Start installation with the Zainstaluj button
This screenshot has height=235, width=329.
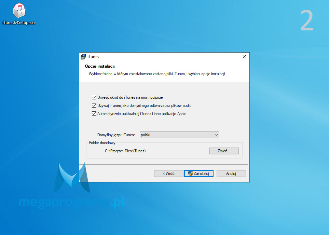click(x=199, y=174)
